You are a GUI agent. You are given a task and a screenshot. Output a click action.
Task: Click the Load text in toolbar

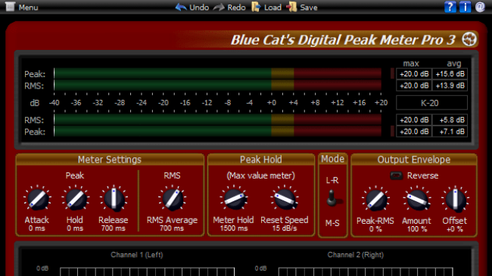point(272,8)
